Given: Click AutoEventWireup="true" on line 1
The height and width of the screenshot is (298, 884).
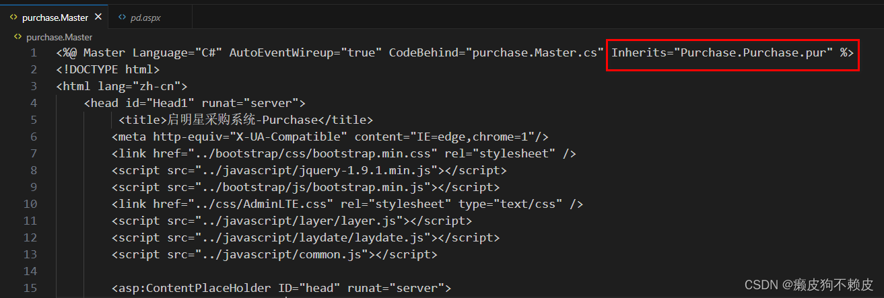Looking at the screenshot, I should (x=306, y=52).
